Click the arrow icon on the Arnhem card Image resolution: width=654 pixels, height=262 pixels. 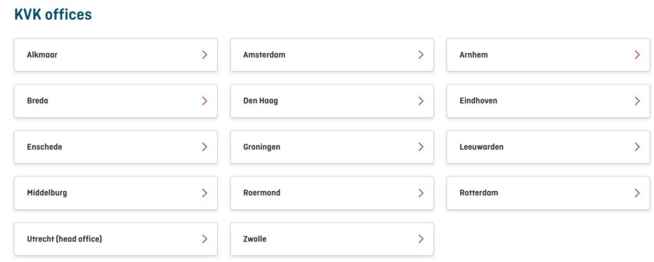pyautogui.click(x=637, y=55)
